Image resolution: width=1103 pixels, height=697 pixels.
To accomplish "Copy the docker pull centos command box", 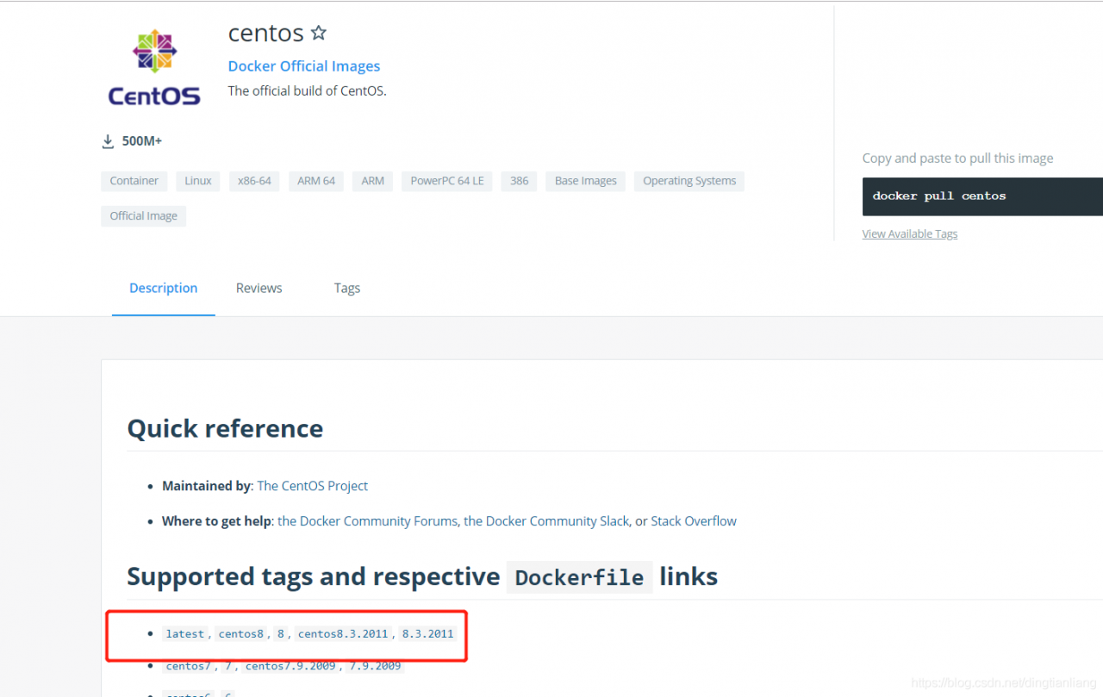I will pos(982,196).
